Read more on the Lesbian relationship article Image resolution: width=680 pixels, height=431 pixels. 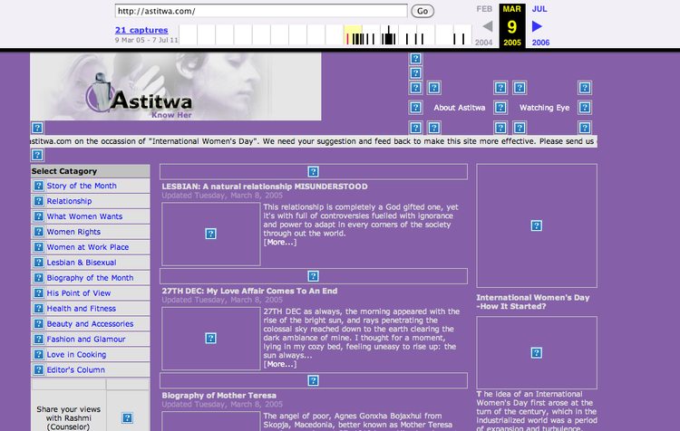point(280,242)
